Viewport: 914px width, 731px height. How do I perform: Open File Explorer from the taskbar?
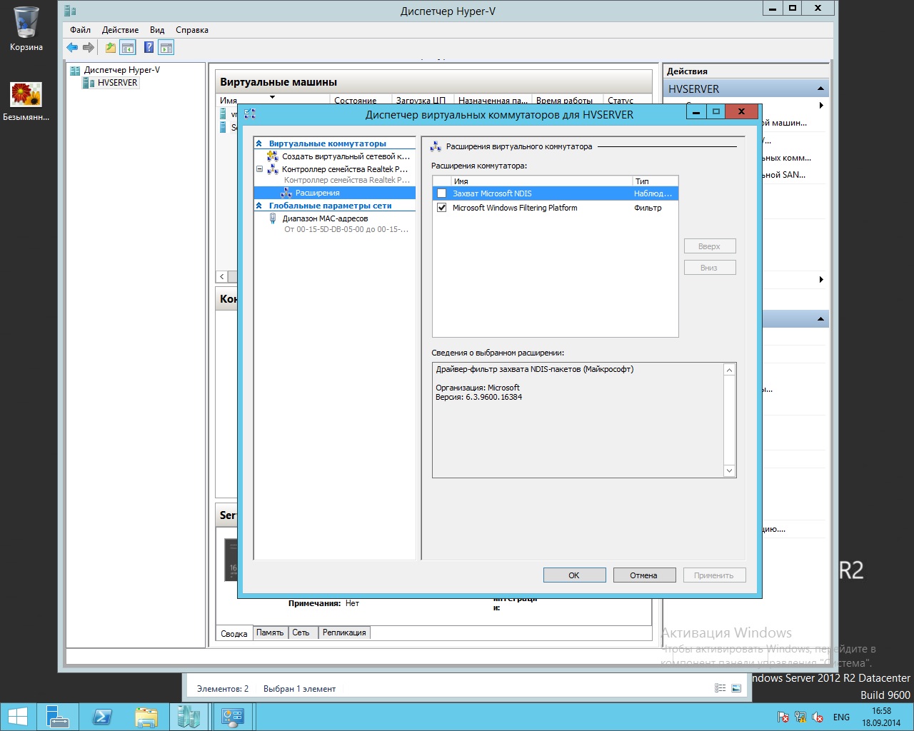[x=146, y=717]
